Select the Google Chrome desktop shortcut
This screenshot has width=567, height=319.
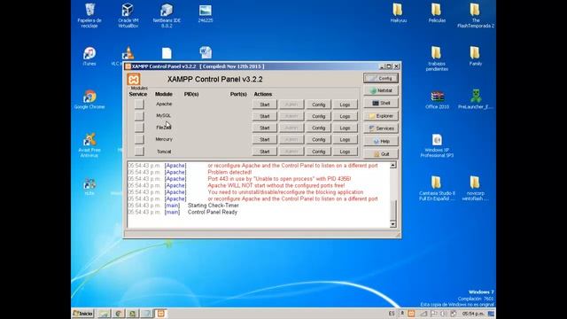89,99
